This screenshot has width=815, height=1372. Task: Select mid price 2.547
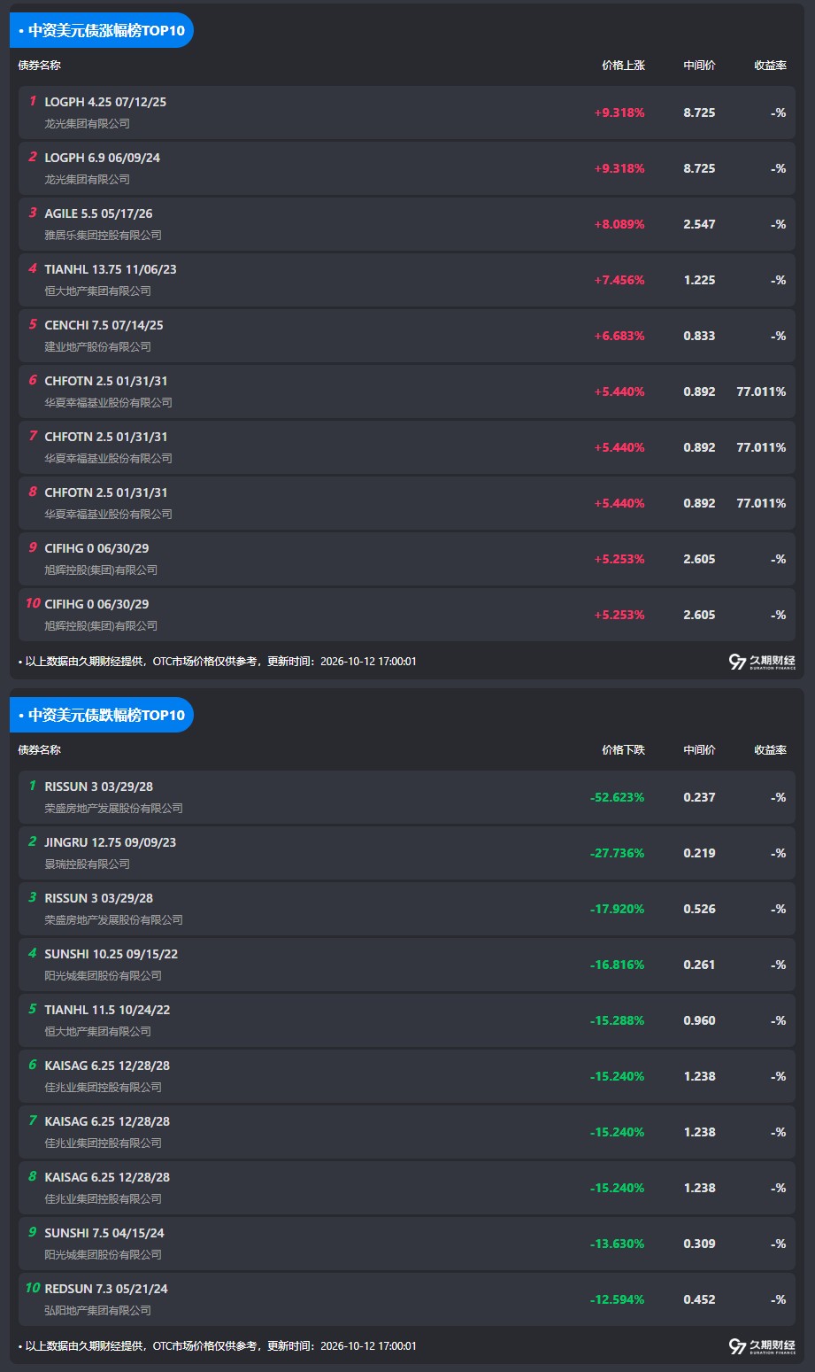point(699,224)
